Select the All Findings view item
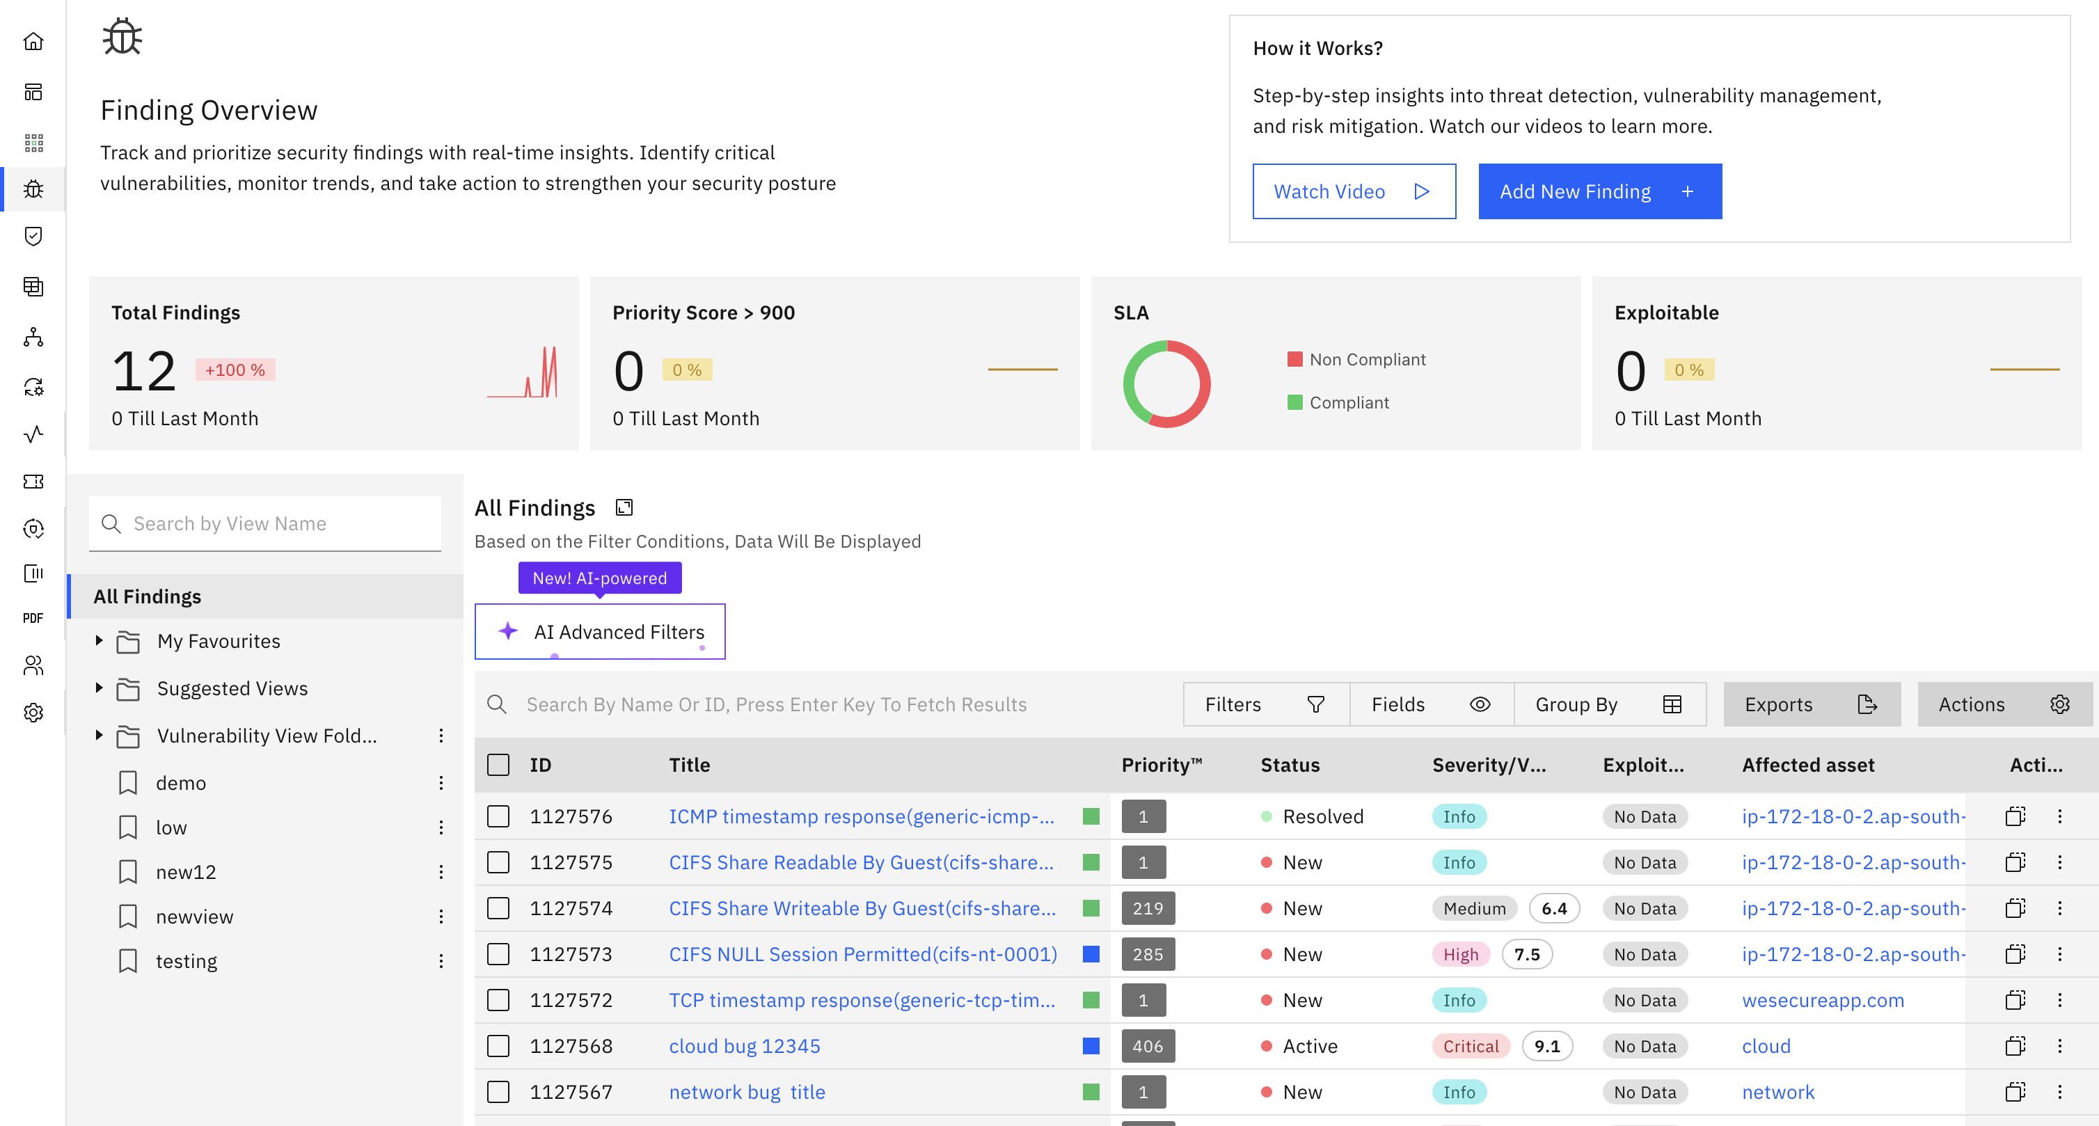 [148, 596]
